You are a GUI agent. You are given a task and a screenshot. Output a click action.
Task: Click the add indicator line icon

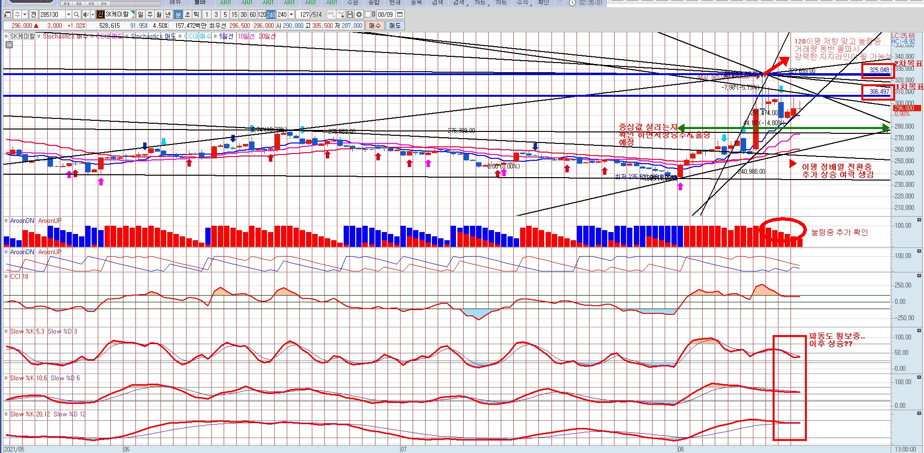click(x=341, y=14)
